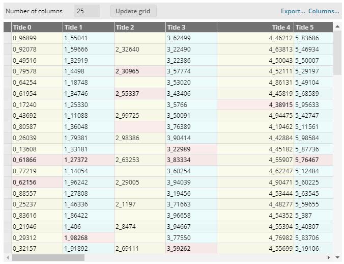
Task: Click the cell containing 3_22989
Action: click(x=191, y=149)
